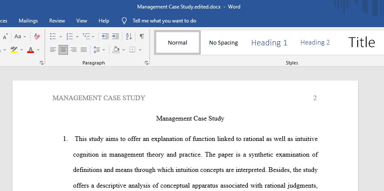Viewport: 384px width, 191px height.
Task: Click the Tell me lightbulb icon
Action: [x=124, y=21]
